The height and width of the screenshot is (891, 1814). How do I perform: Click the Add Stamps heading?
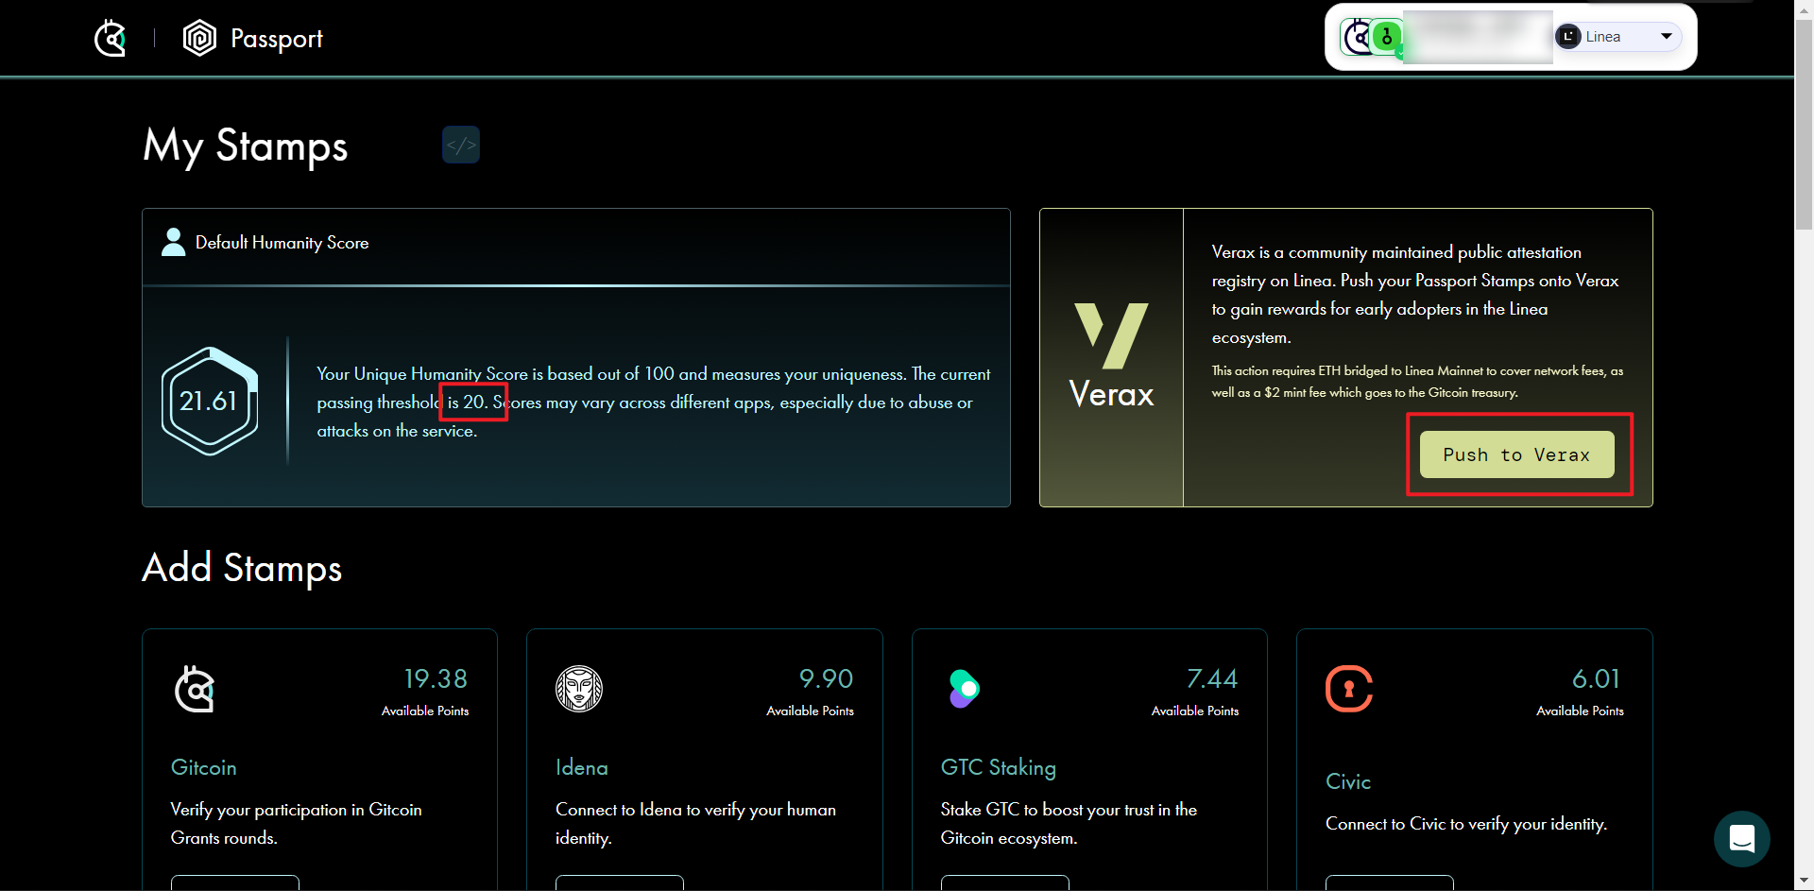pos(242,568)
